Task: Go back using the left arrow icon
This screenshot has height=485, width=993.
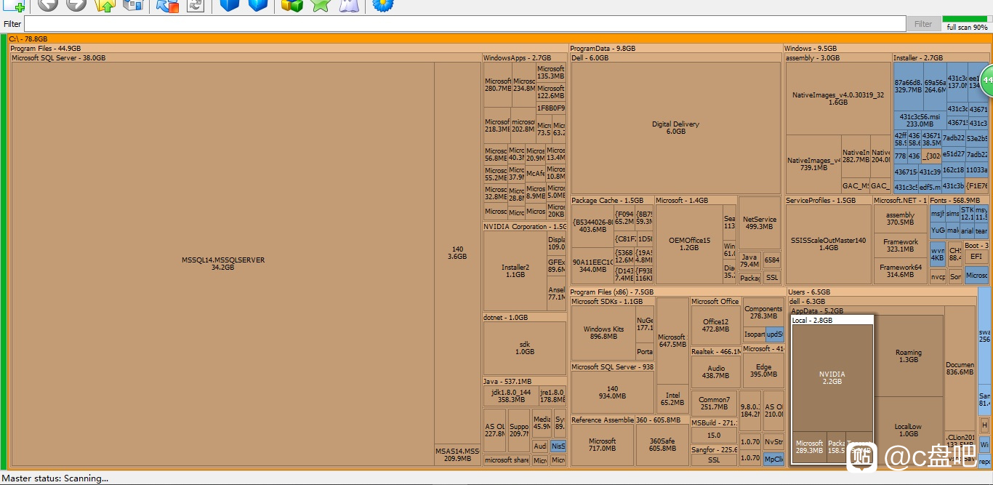Action: 48,4
